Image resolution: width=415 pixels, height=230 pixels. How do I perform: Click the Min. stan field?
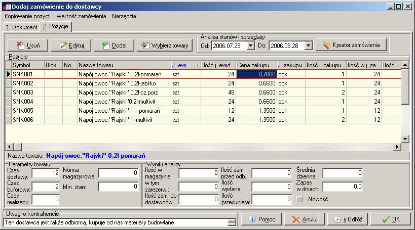(x=118, y=187)
